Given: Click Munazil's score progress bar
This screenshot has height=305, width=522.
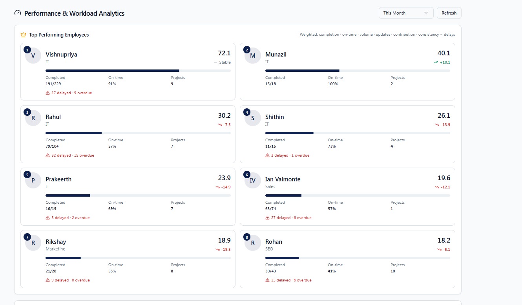Looking at the screenshot, I should [358, 71].
